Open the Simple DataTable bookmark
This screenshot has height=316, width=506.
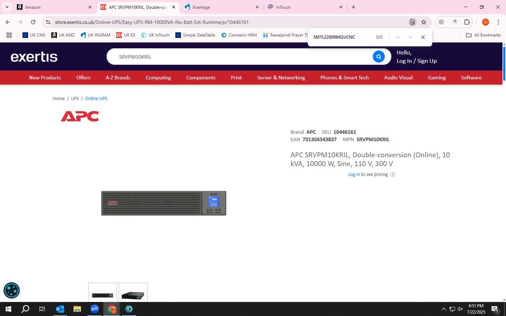point(195,35)
